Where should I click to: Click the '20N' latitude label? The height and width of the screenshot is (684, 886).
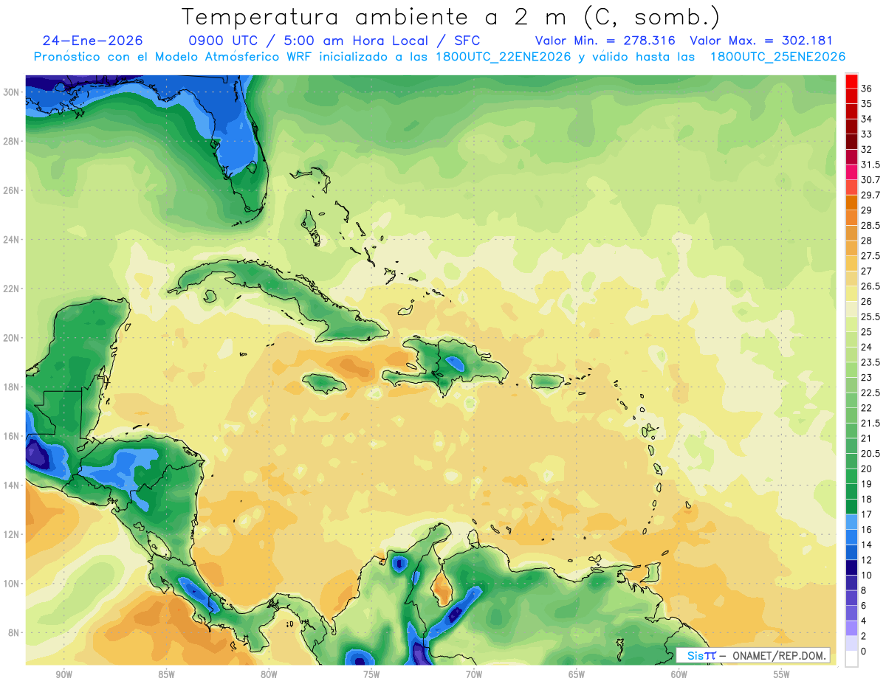pos(11,337)
